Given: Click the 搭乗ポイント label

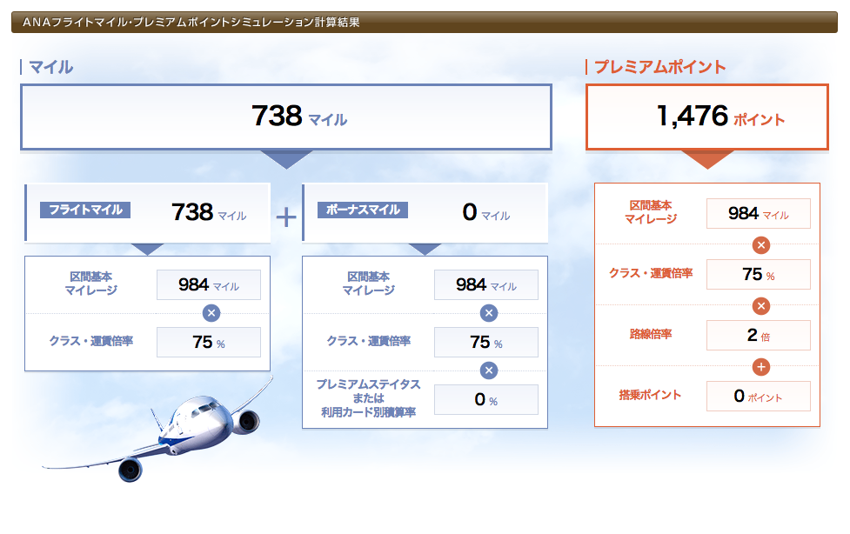Looking at the screenshot, I should (x=651, y=395).
